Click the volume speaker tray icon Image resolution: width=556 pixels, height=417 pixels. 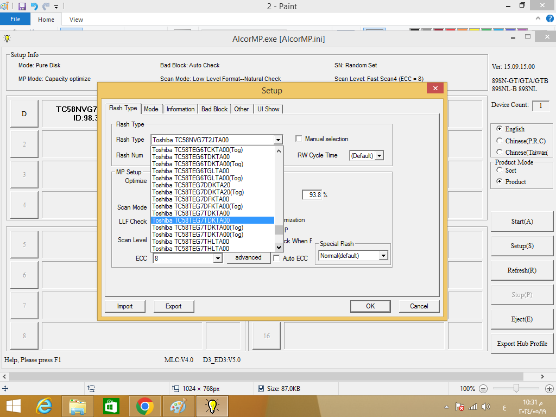(486, 407)
